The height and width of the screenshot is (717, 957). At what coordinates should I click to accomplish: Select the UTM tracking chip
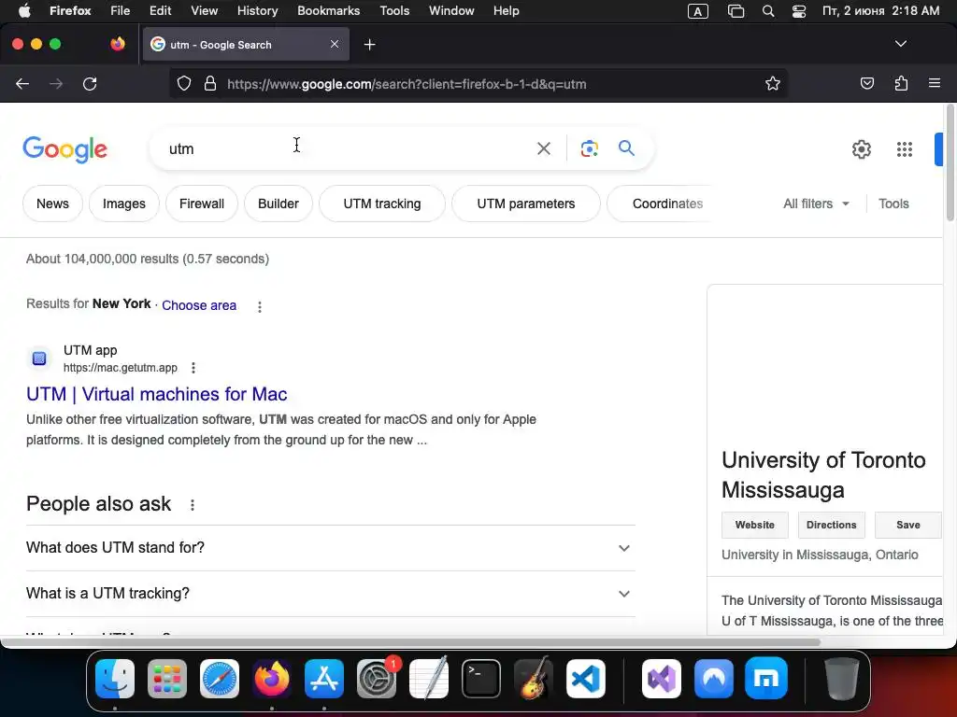pos(382,204)
